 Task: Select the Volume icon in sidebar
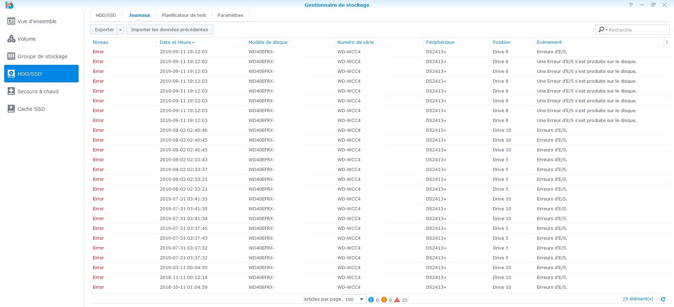click(x=11, y=39)
